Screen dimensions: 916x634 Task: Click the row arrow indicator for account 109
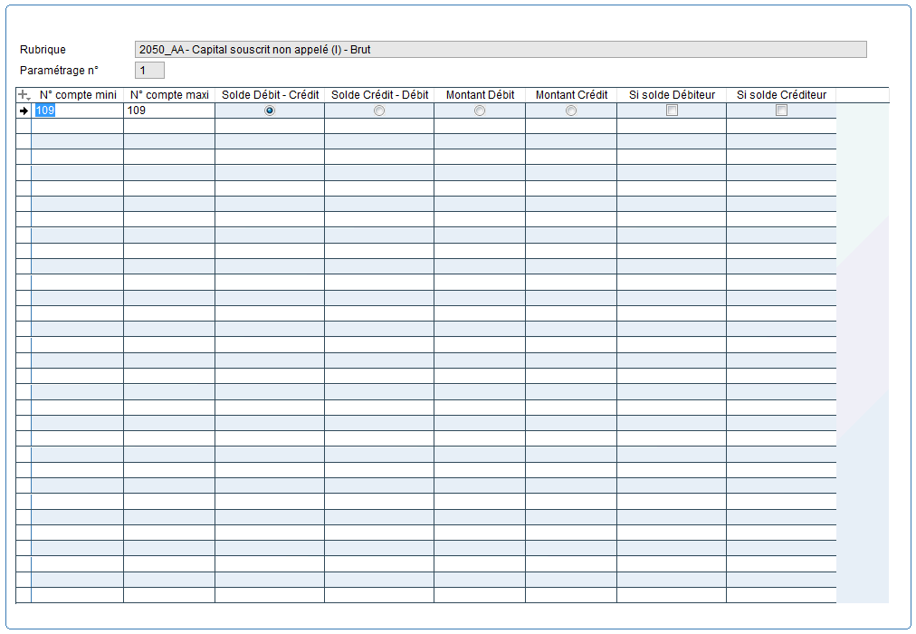(24, 110)
